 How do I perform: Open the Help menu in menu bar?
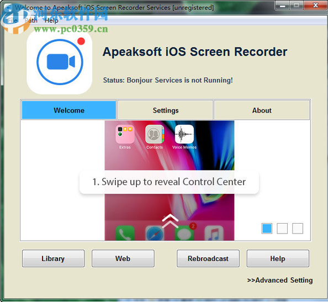[x=51, y=20]
